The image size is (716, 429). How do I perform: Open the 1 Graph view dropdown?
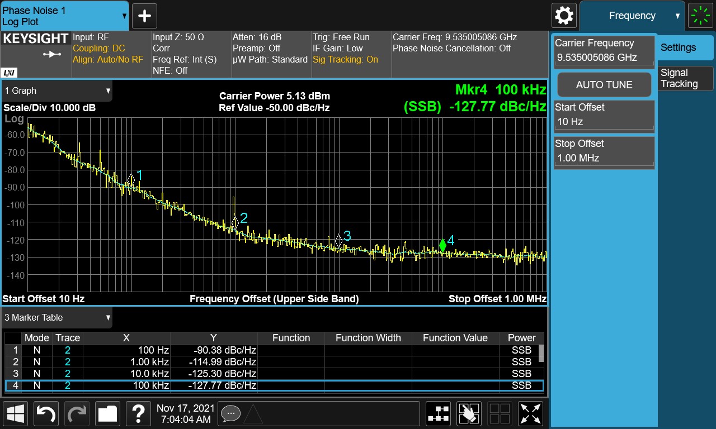tap(56, 90)
